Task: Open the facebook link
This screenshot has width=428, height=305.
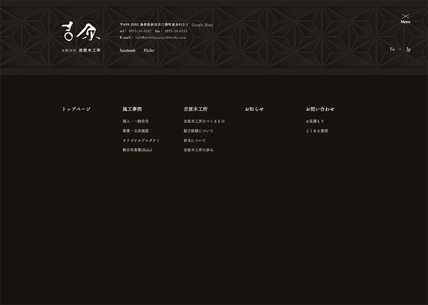Action: pyautogui.click(x=127, y=50)
